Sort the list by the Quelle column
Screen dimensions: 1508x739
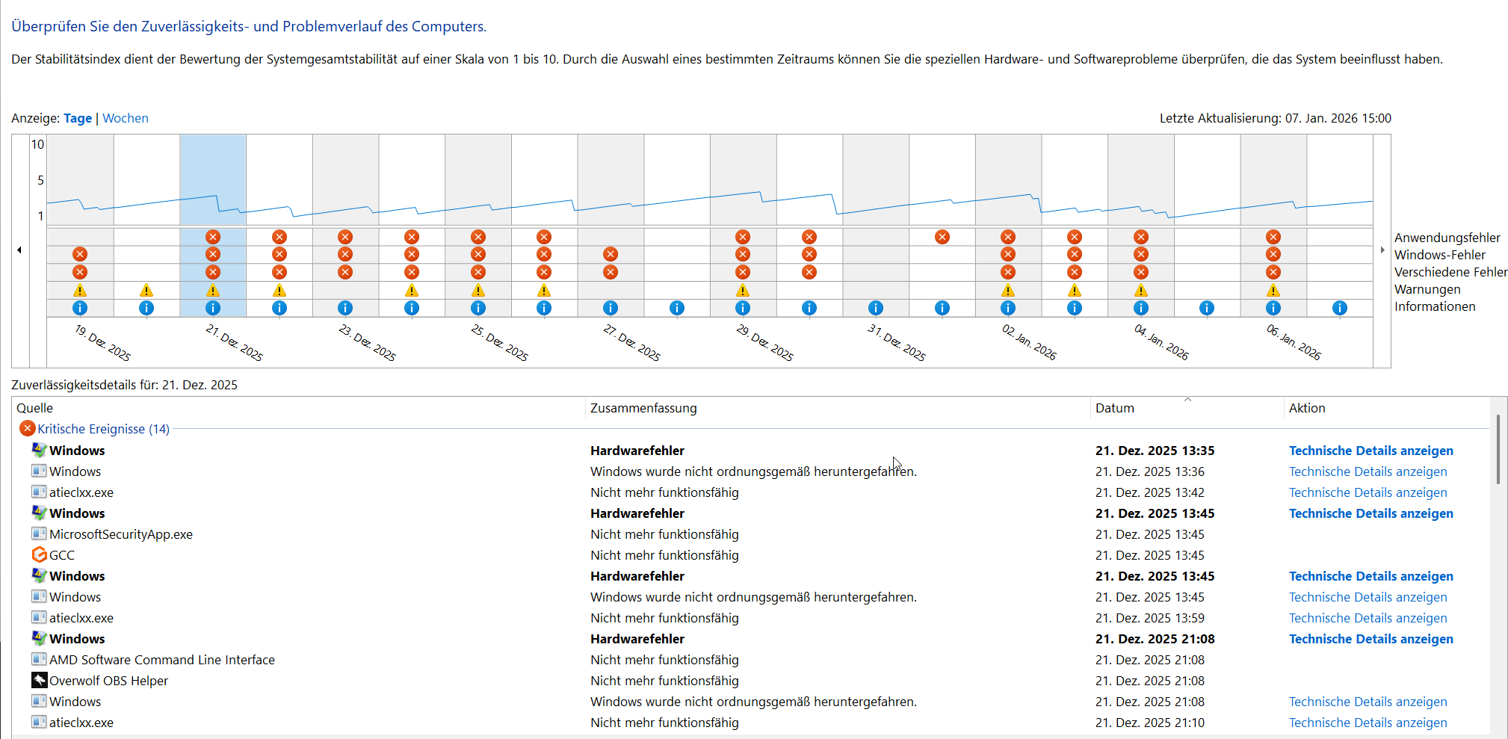click(35, 408)
